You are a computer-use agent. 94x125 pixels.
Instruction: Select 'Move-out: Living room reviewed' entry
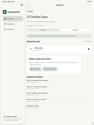coord(59,87)
